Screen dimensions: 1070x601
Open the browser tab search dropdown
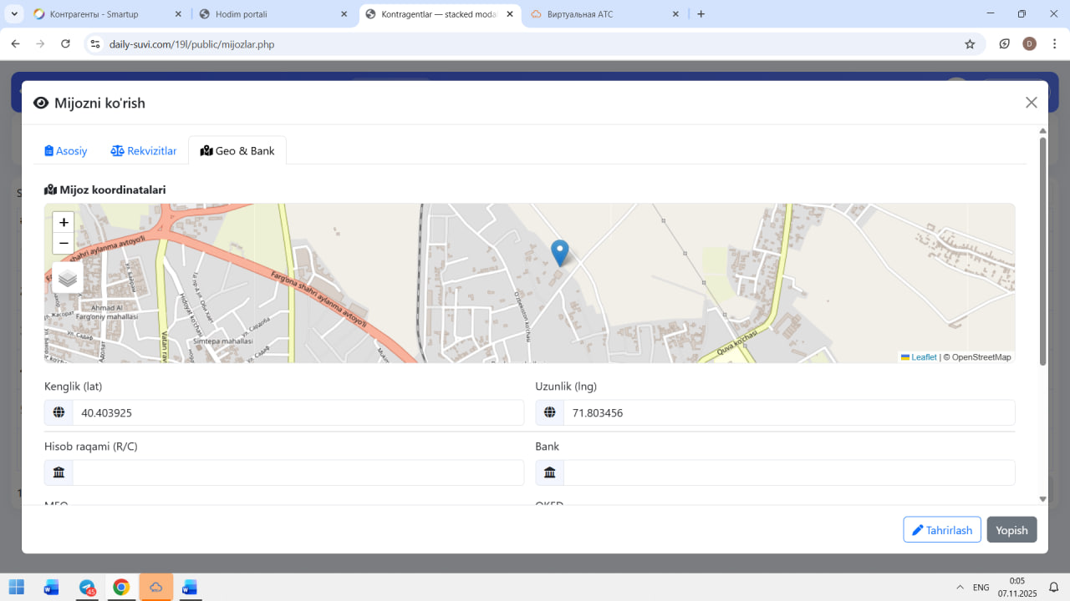click(x=14, y=14)
